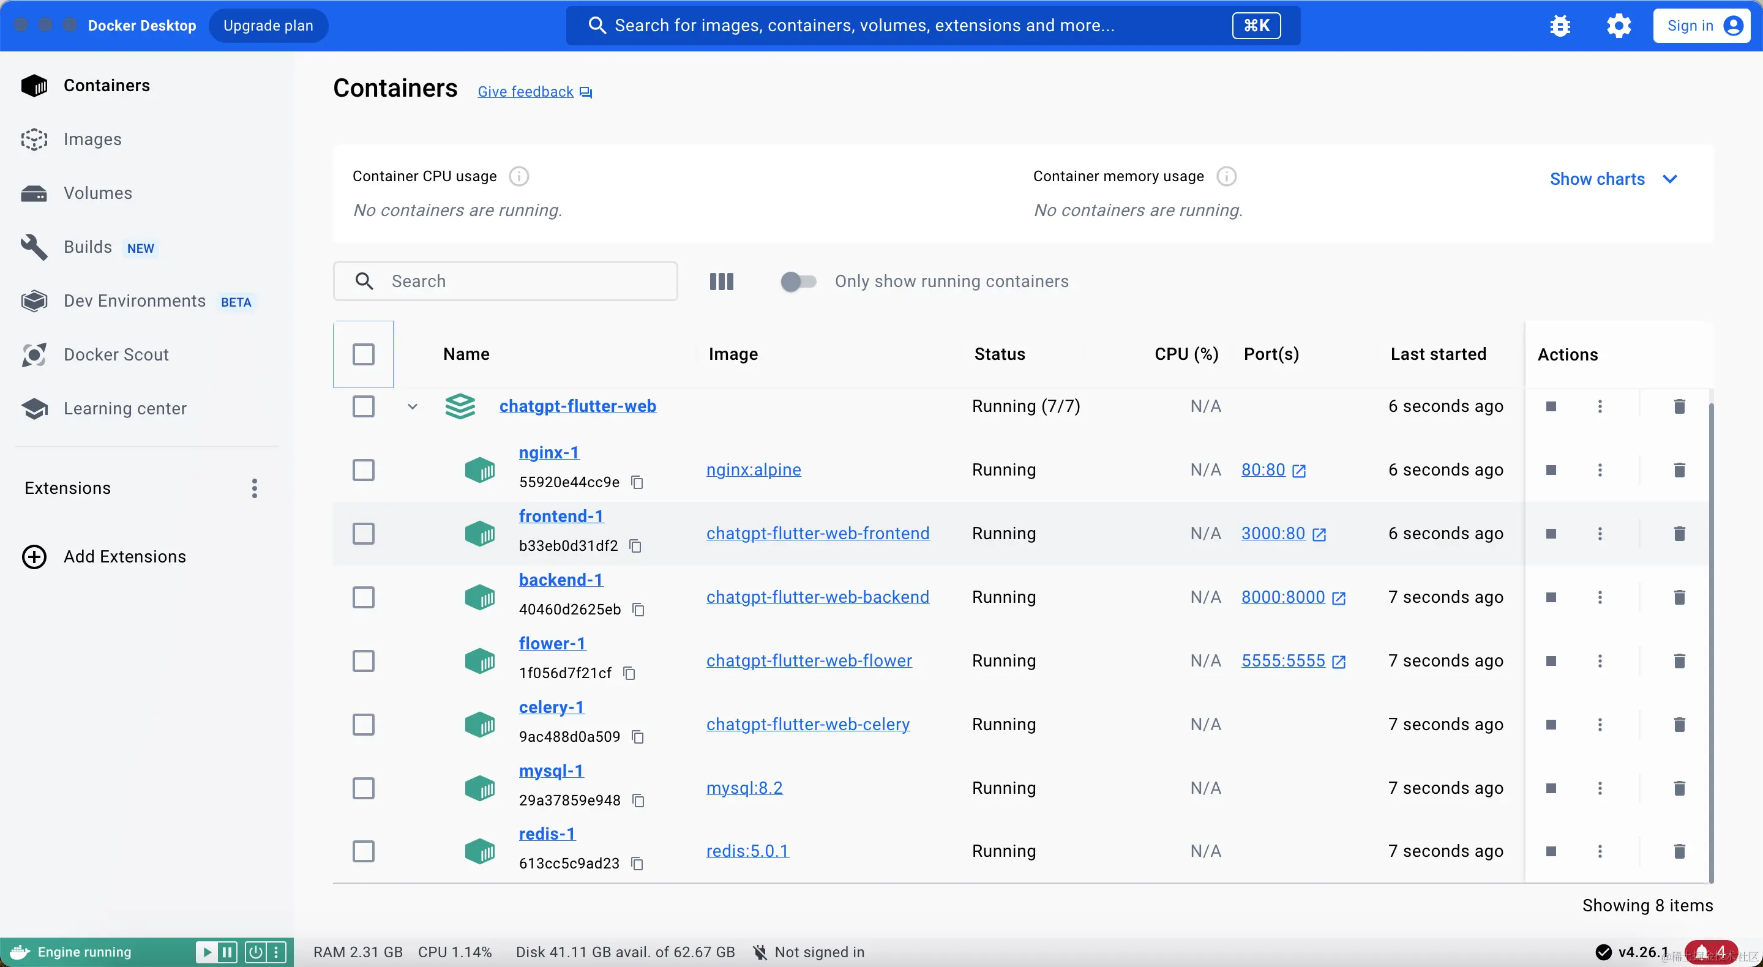Click the global search bar in header
1763x967 pixels.
pos(933,26)
